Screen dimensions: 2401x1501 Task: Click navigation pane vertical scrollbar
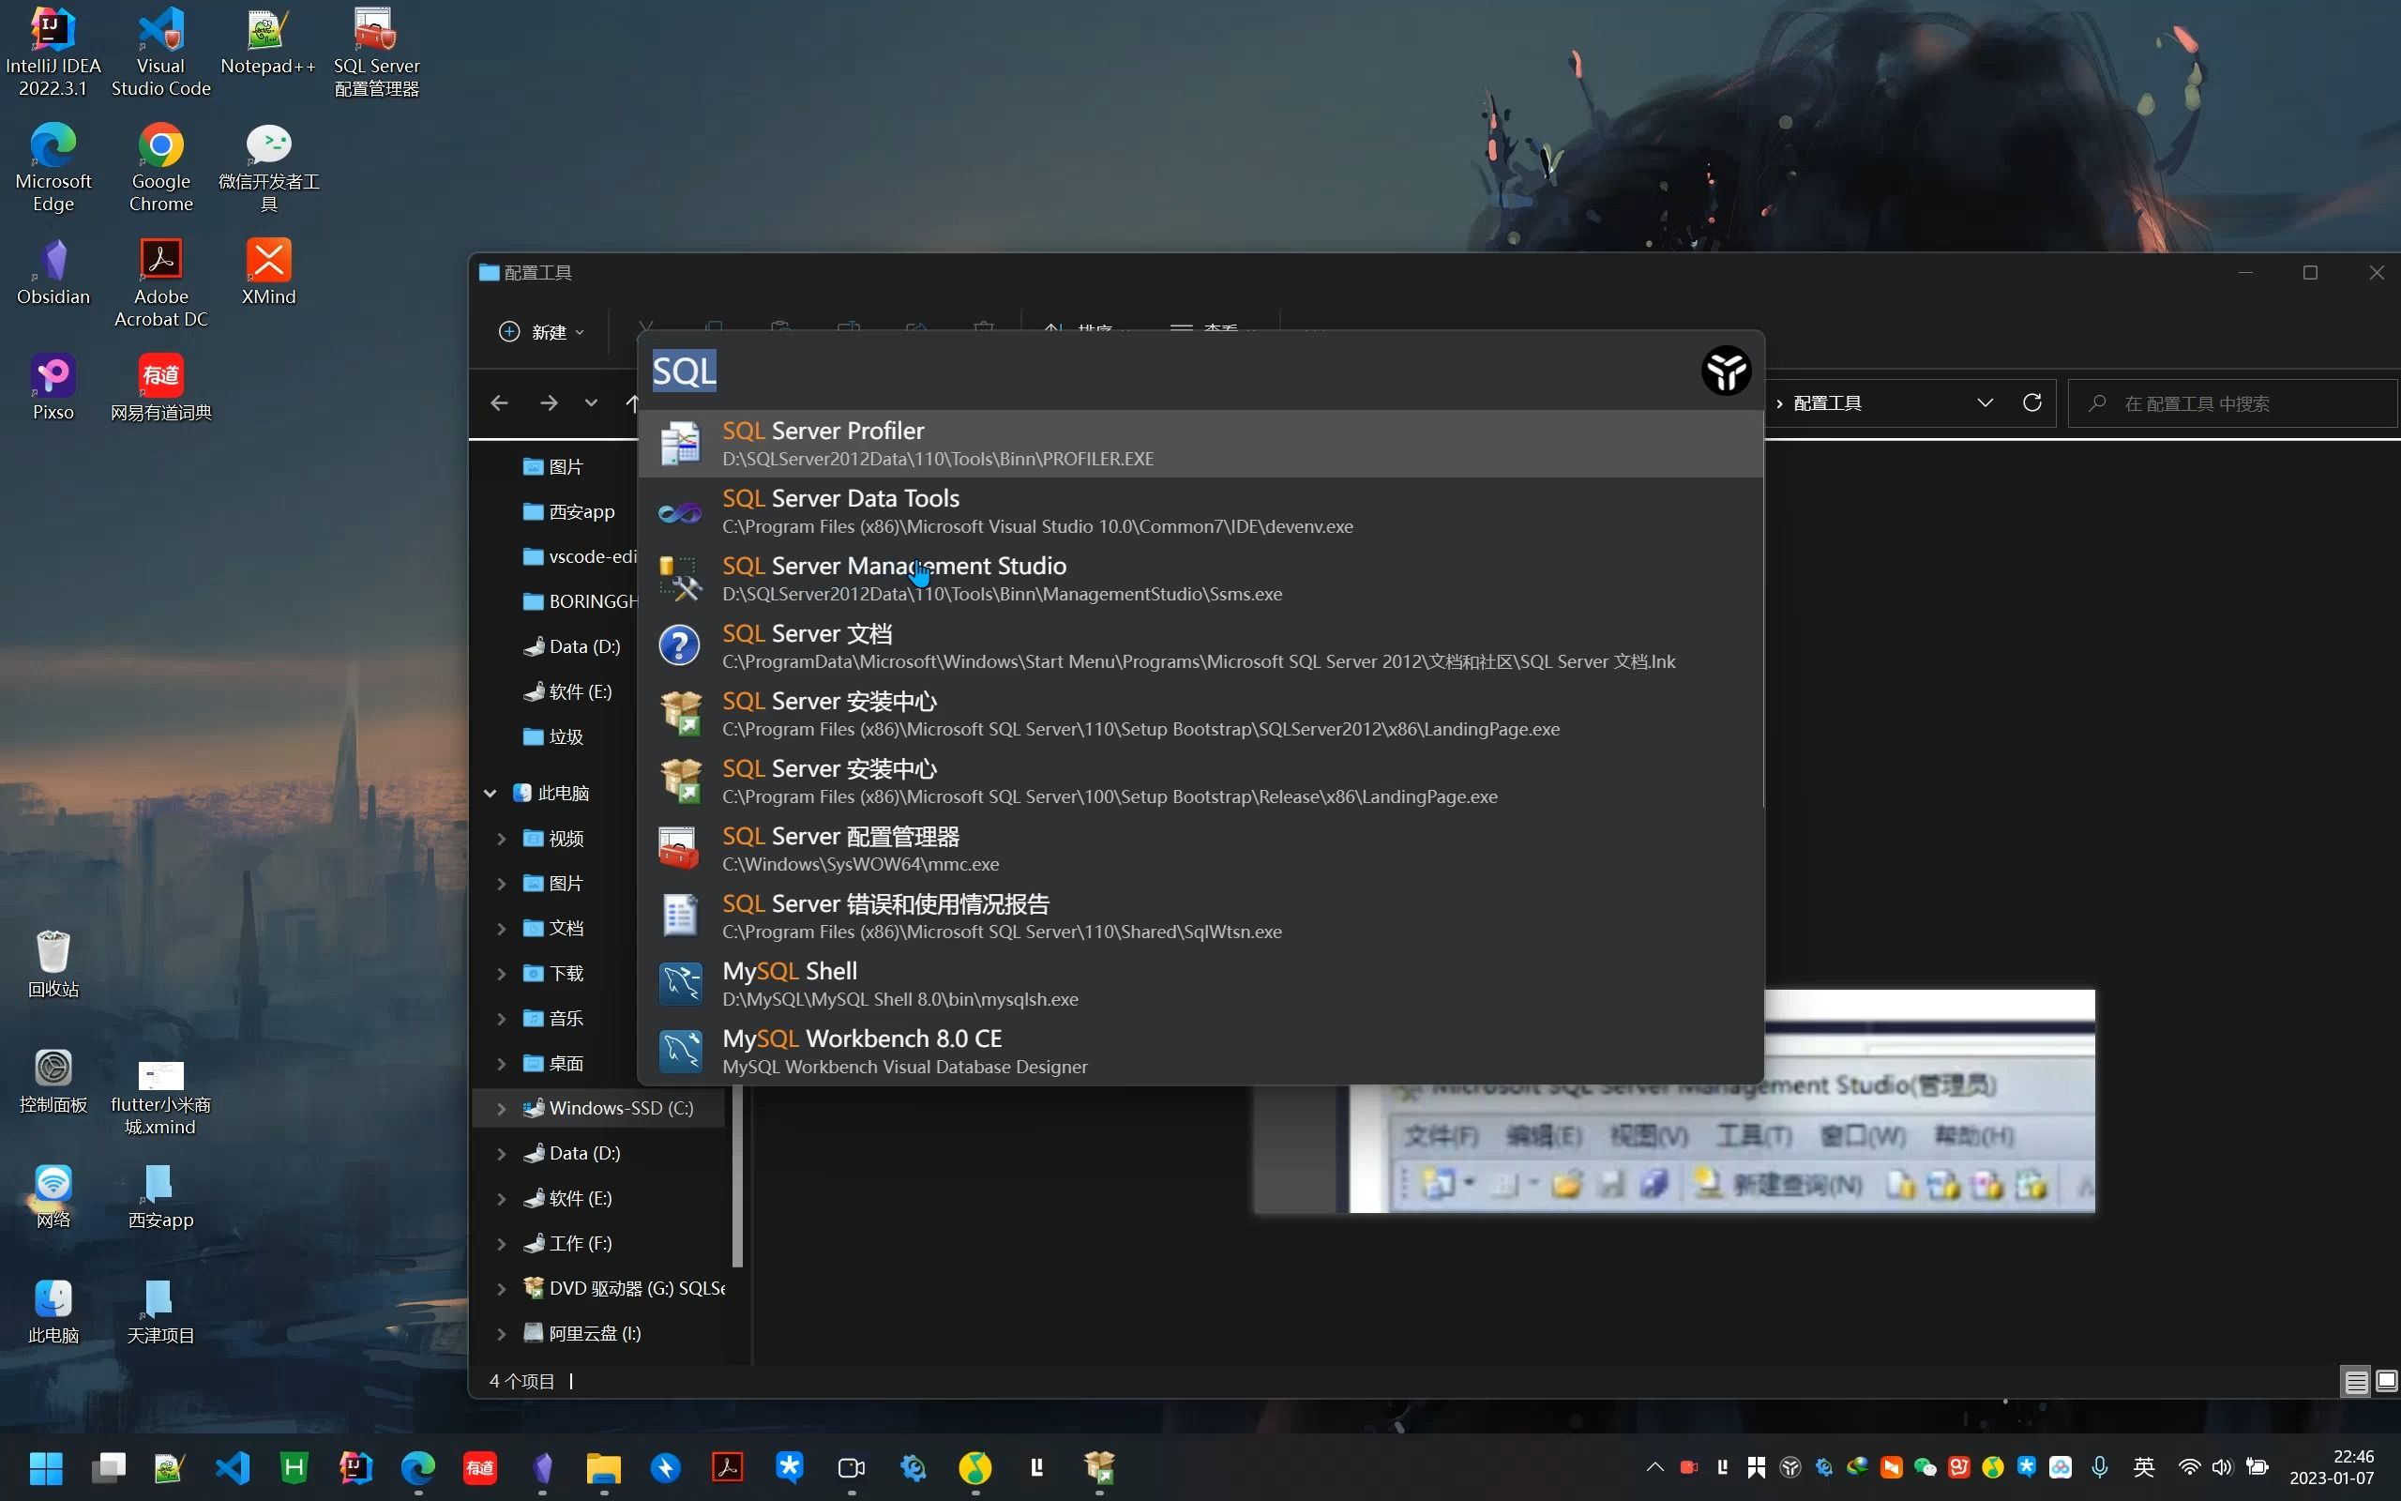pos(737,1176)
